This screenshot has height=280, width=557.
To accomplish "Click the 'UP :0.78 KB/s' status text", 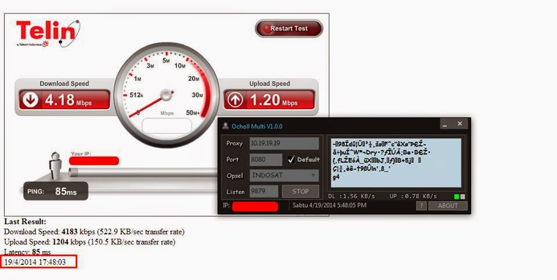I will [x=414, y=196].
